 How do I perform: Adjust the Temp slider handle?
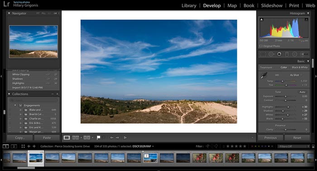283,81
